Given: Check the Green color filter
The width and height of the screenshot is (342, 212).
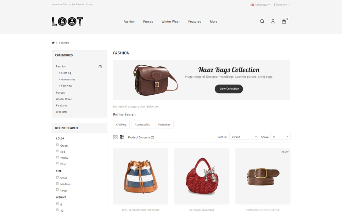Looking at the screenshot, I should click(x=57, y=145).
